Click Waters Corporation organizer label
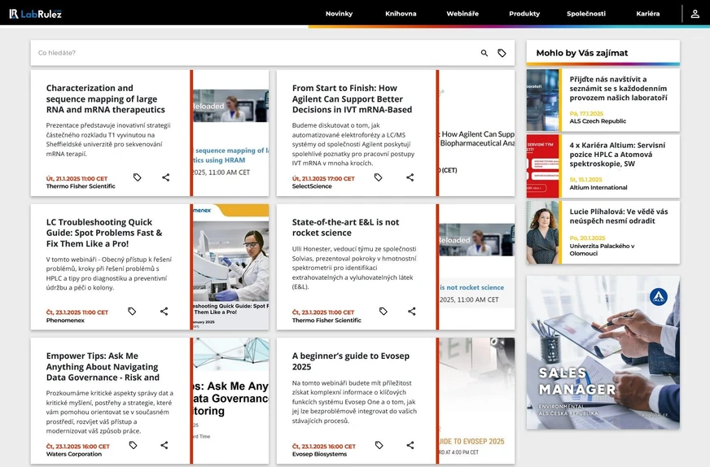 pos(74,454)
